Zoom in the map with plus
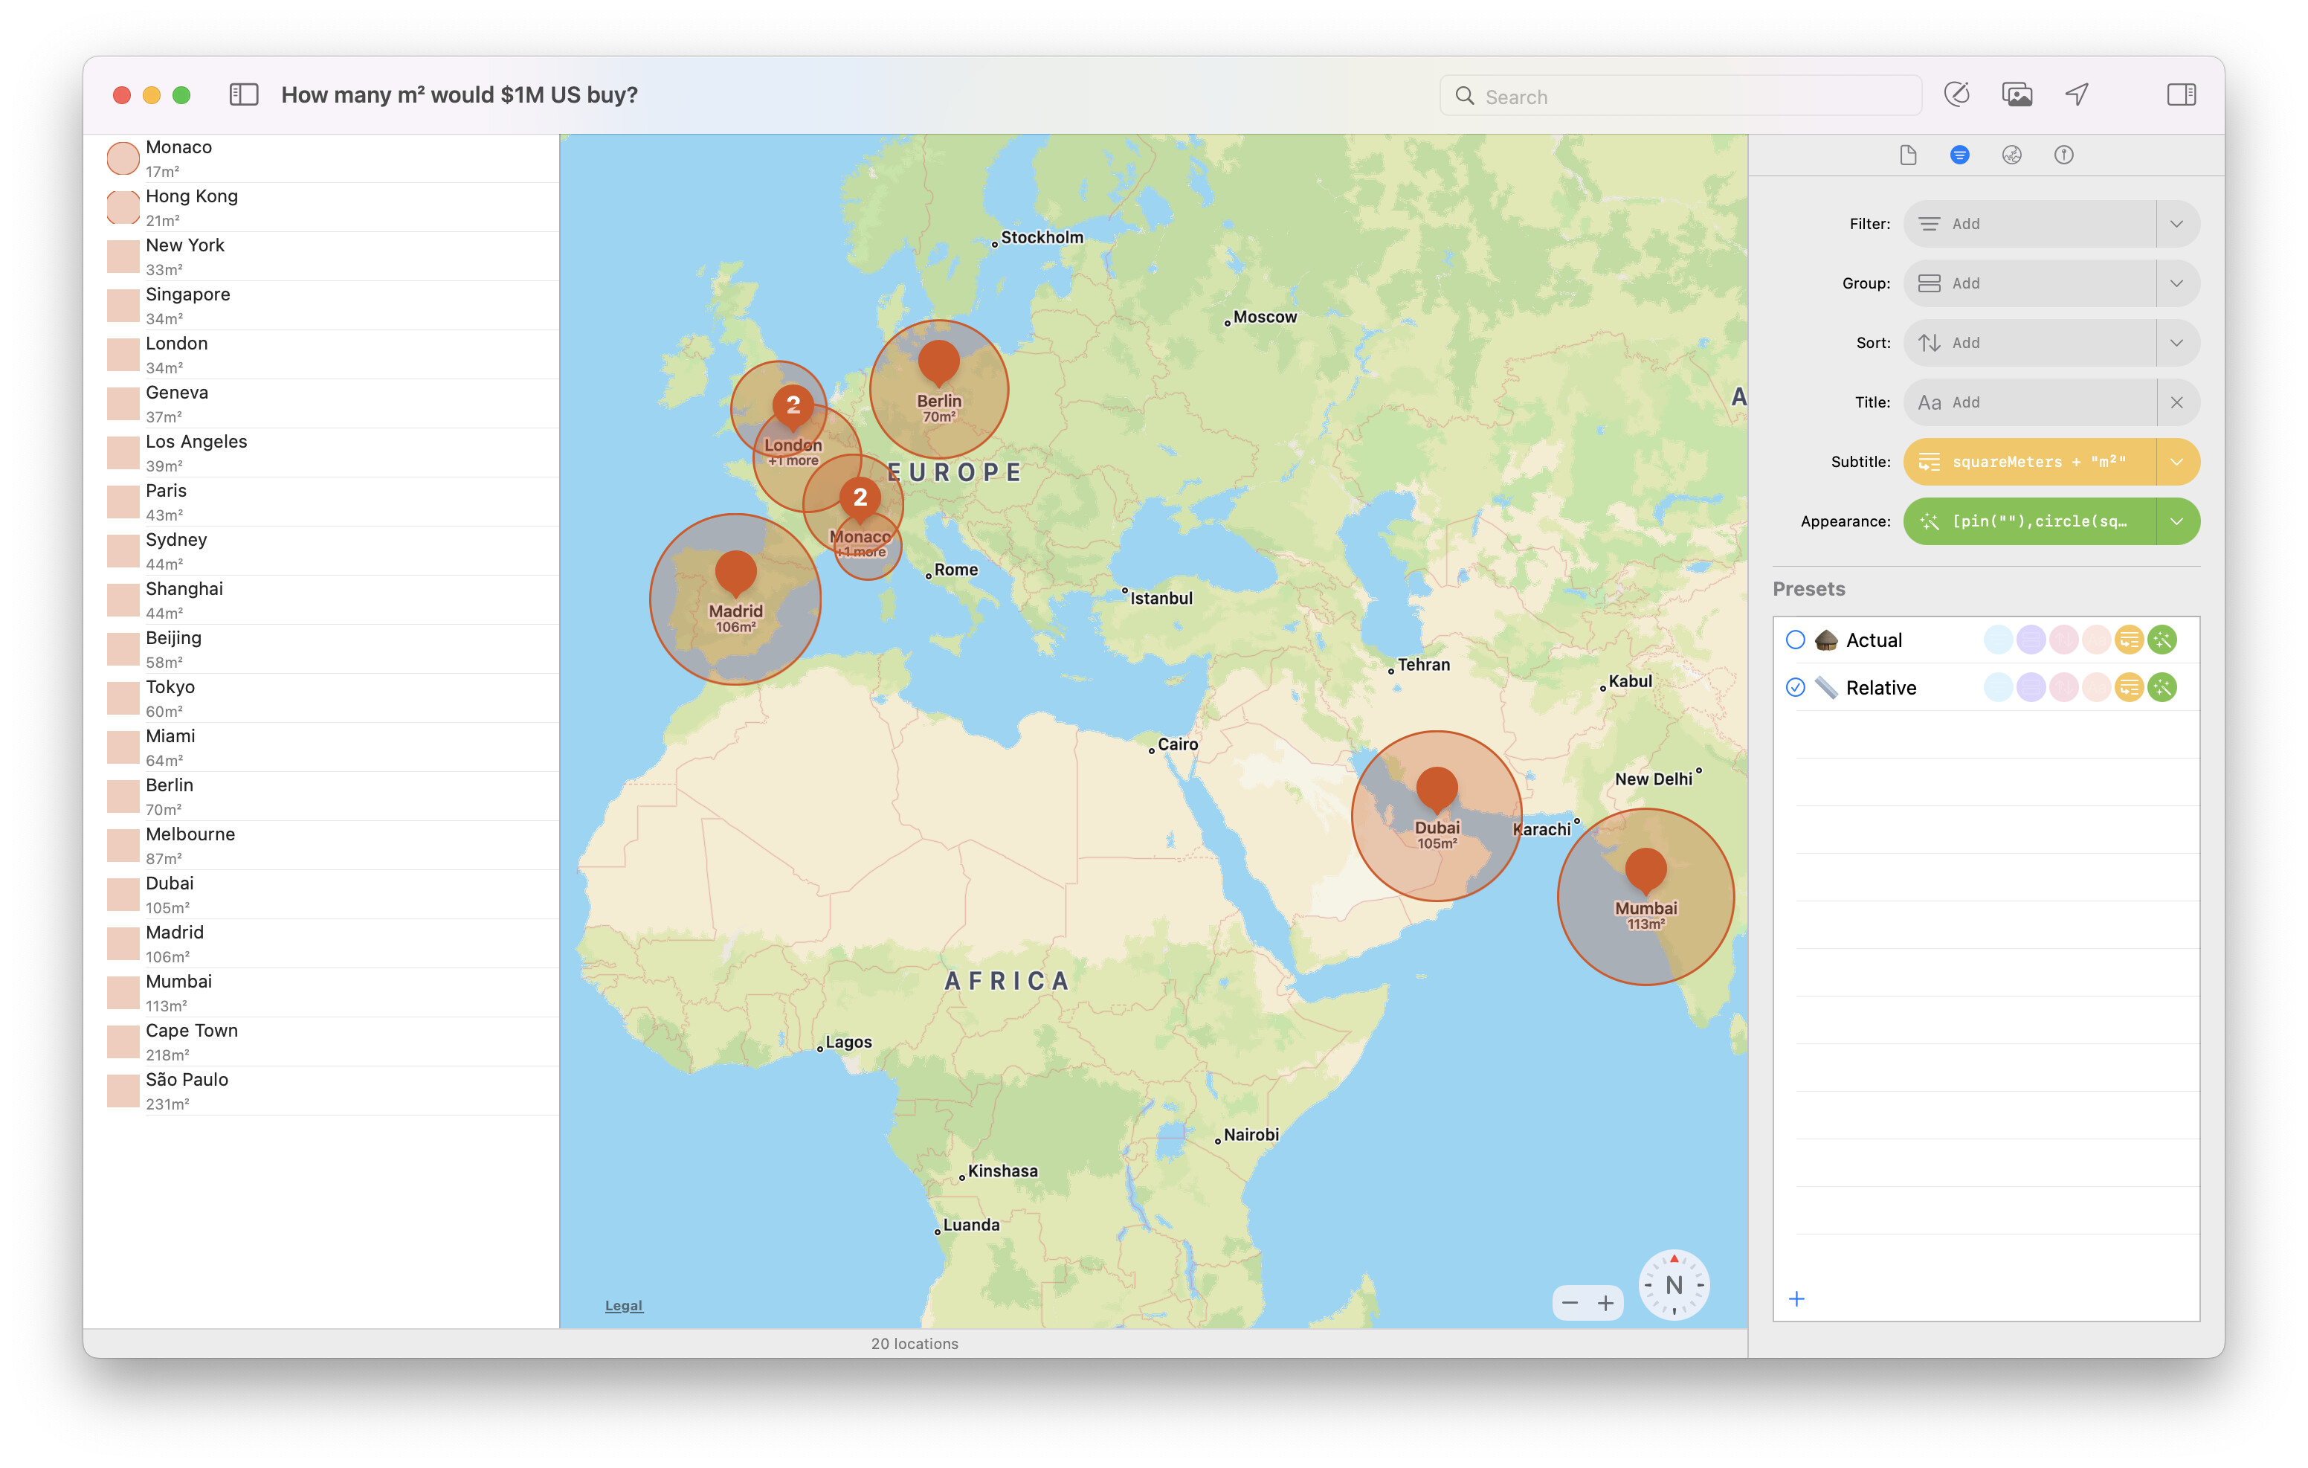Viewport: 2308px width, 1468px height. click(1605, 1302)
